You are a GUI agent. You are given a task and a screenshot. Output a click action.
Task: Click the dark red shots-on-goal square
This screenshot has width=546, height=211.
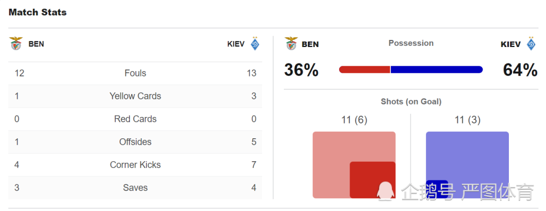tap(372, 180)
